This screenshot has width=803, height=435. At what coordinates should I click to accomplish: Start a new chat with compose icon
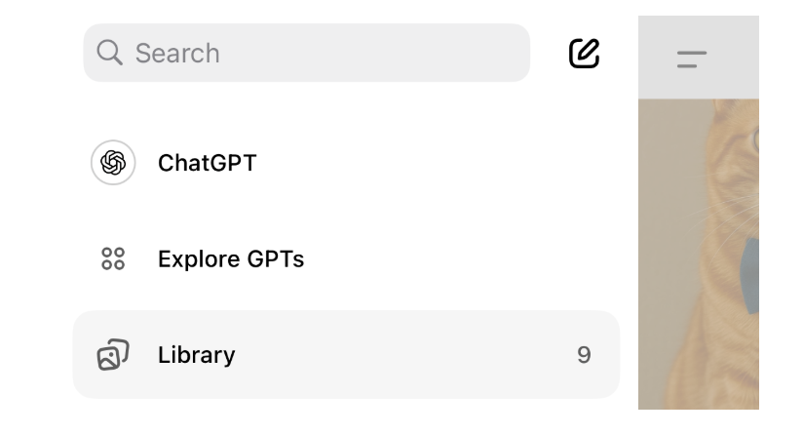click(x=584, y=53)
